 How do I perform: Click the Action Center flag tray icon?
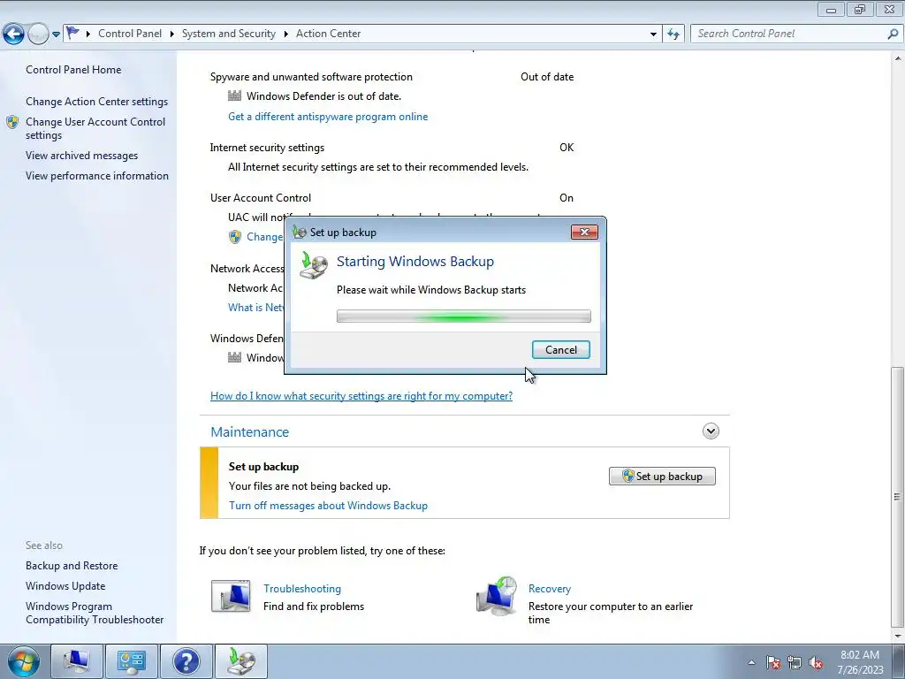point(773,662)
